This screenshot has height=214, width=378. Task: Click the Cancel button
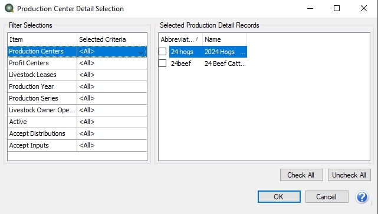327,197
